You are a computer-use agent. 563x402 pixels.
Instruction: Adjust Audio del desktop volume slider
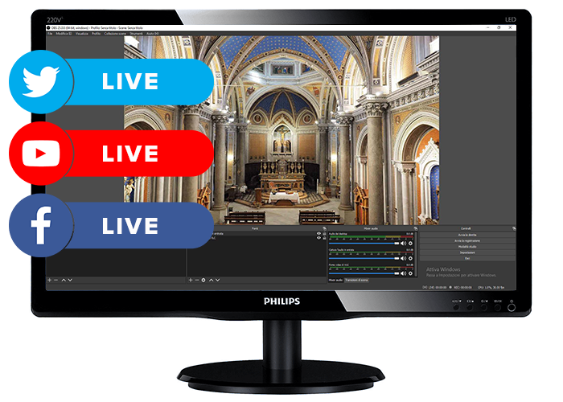364,243
